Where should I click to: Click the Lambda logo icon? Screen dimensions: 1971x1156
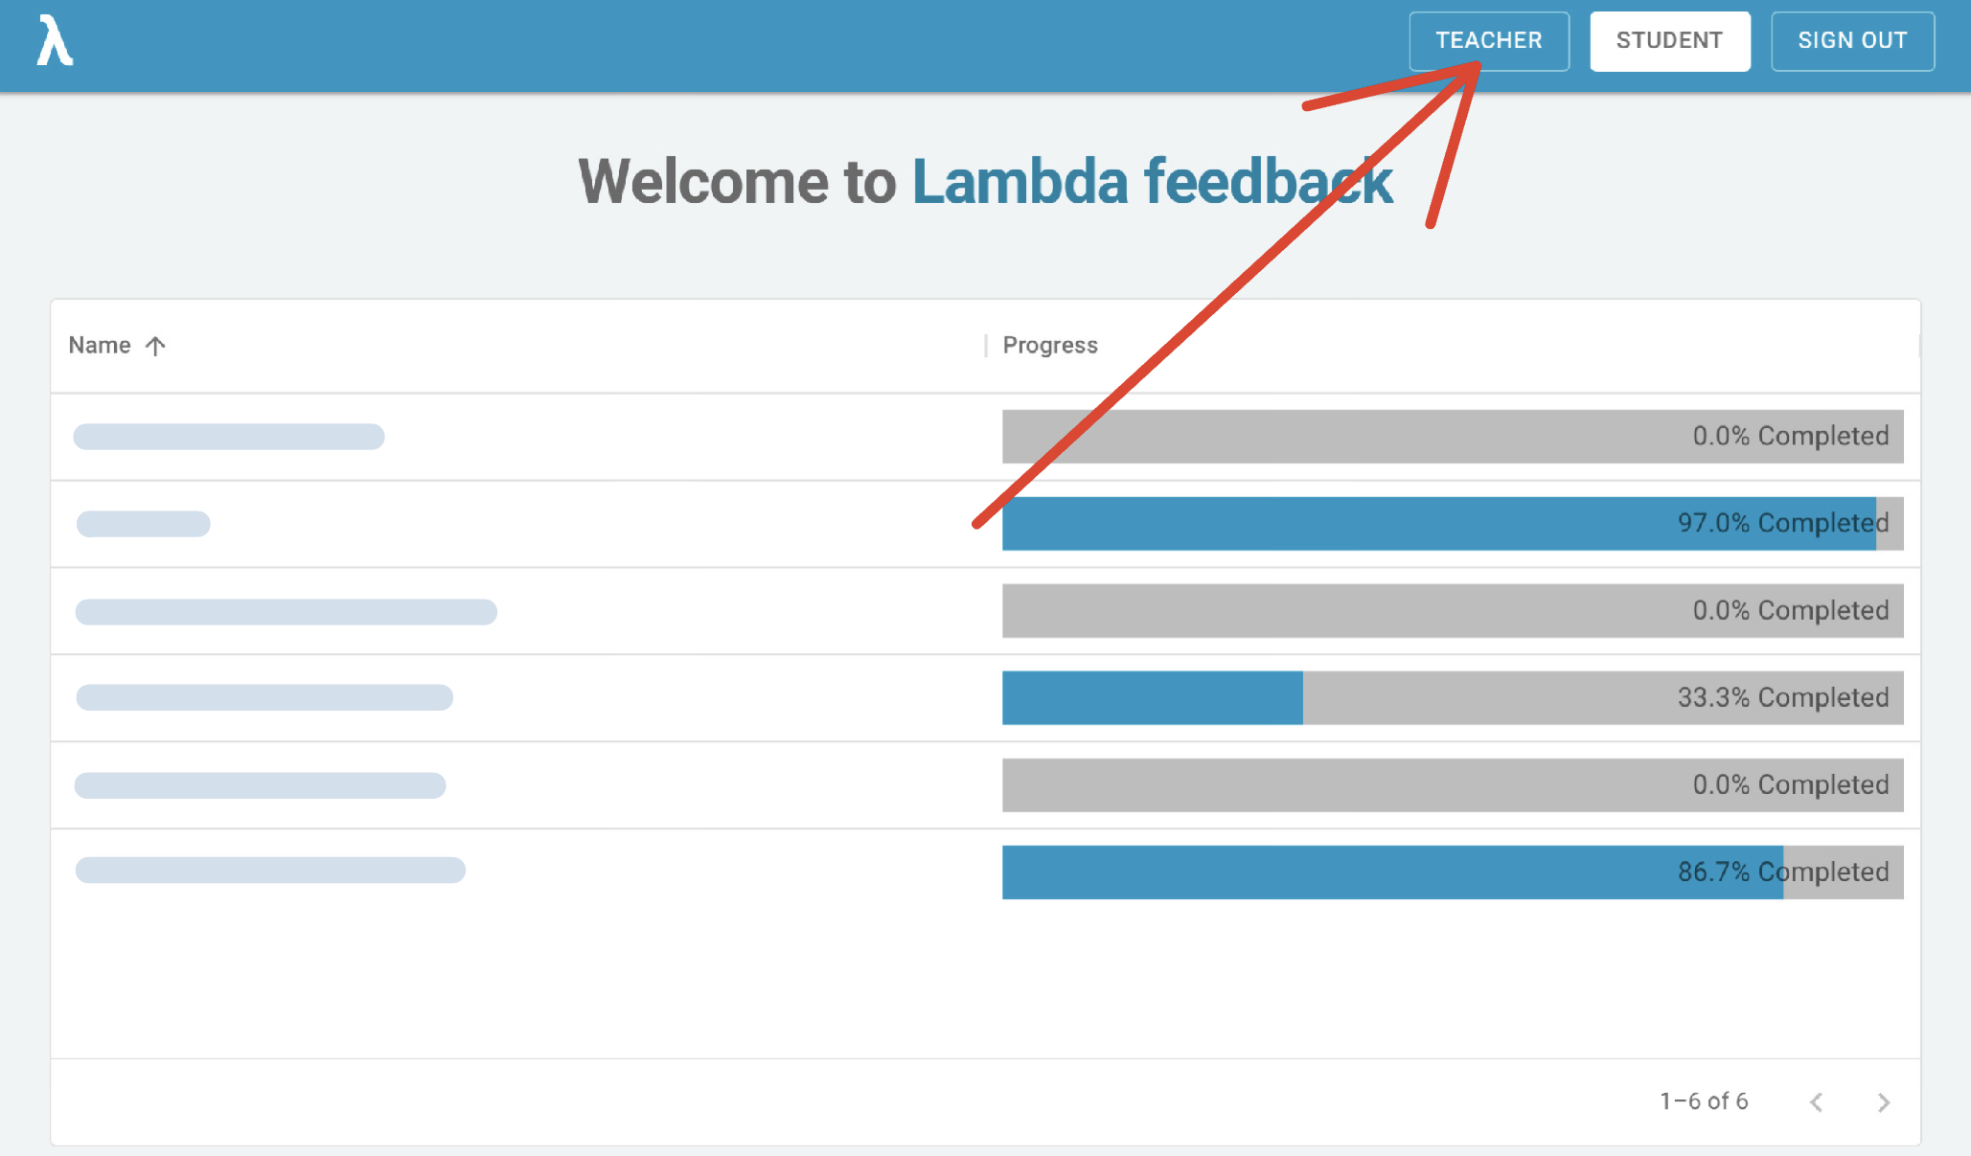[x=55, y=41]
